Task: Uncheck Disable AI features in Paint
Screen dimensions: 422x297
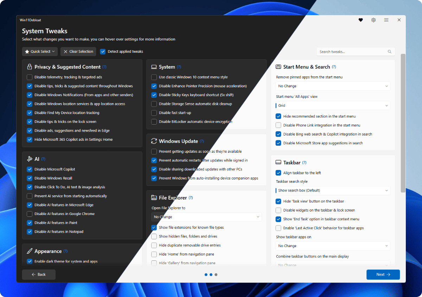Action: (30, 223)
